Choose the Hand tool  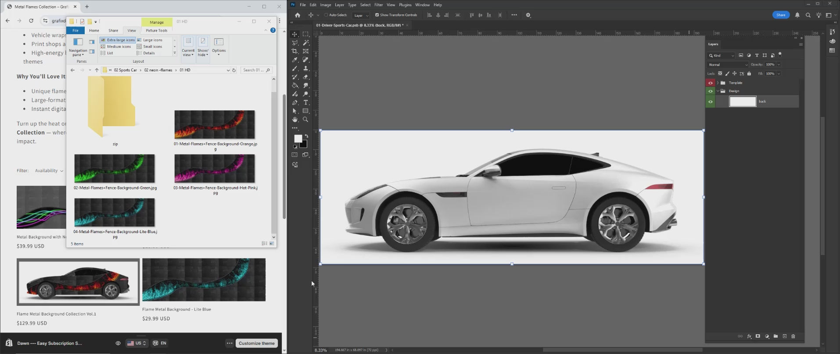(x=295, y=120)
